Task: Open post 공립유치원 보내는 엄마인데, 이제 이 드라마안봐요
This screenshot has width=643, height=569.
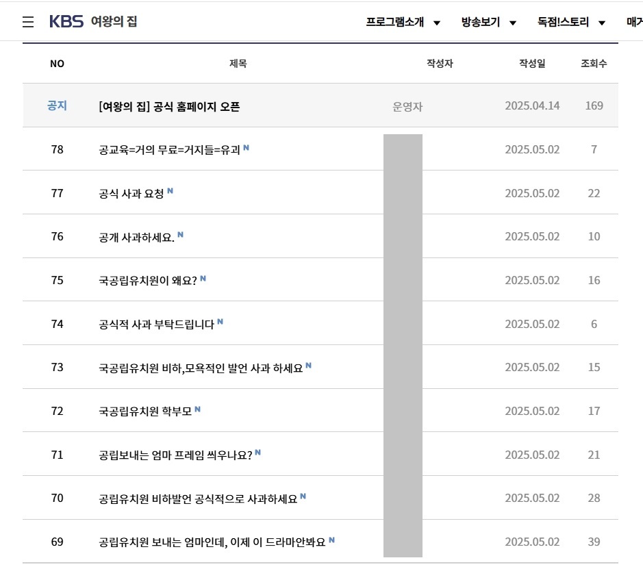Action: click(x=212, y=542)
